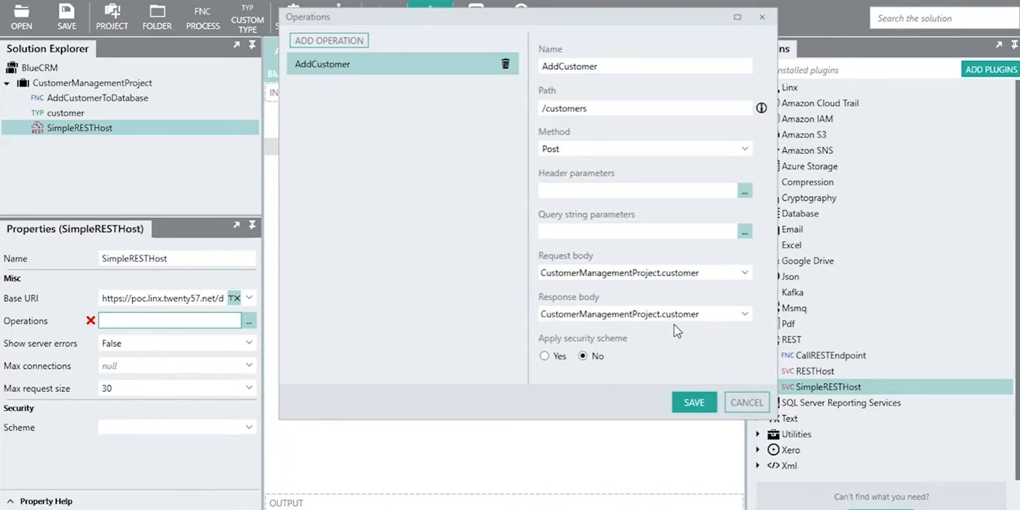Click the red X validation icon beside Operations

(91, 320)
